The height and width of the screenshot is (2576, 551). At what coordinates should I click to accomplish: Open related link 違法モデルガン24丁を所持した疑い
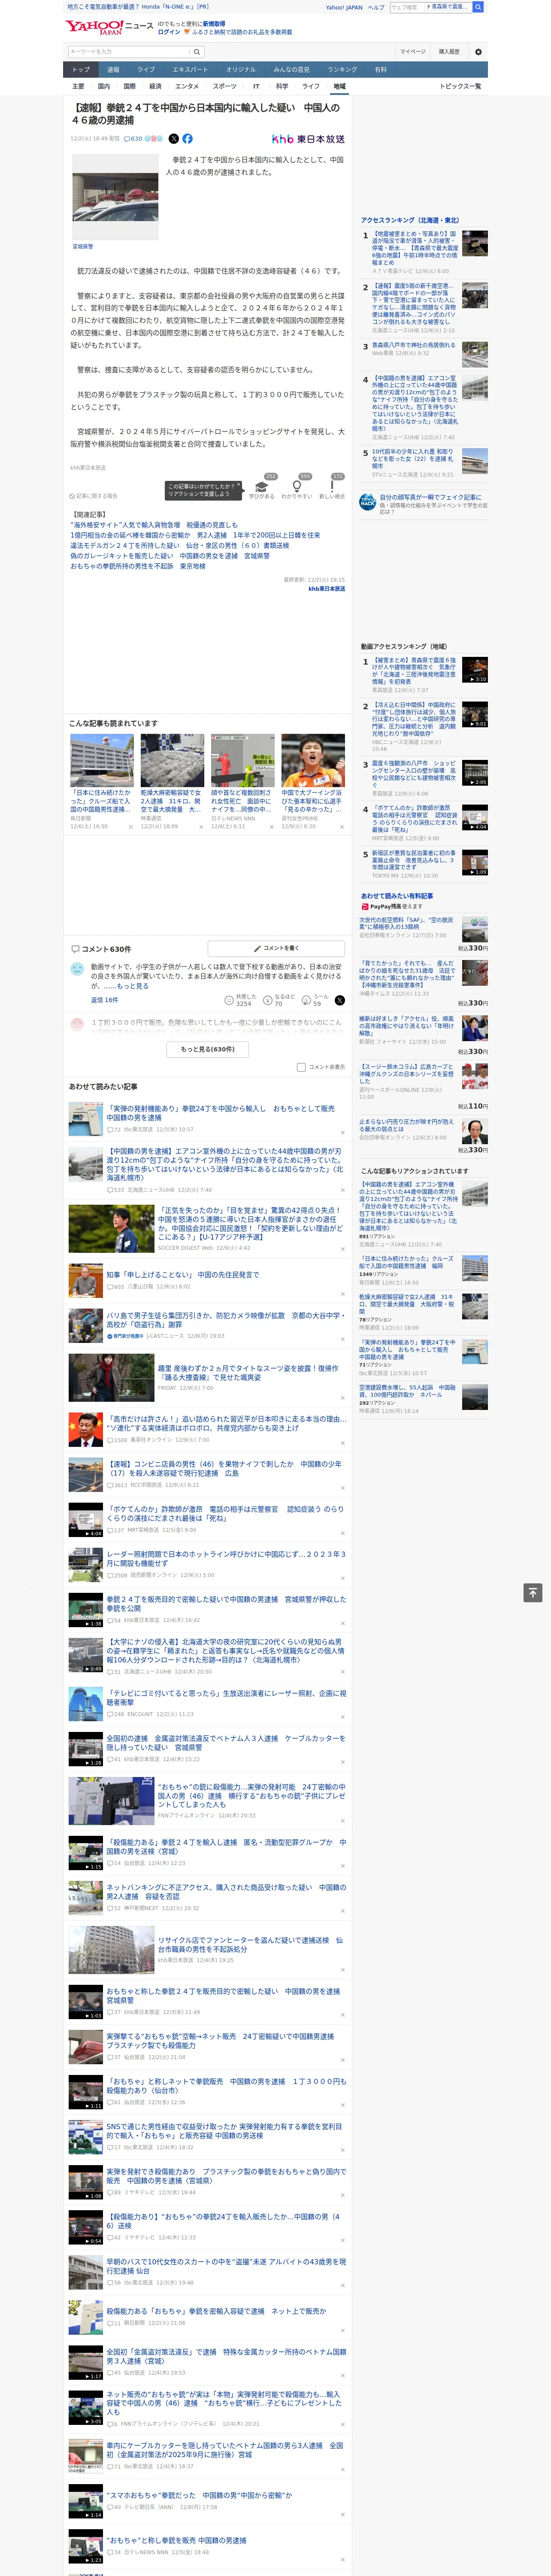[x=179, y=546]
